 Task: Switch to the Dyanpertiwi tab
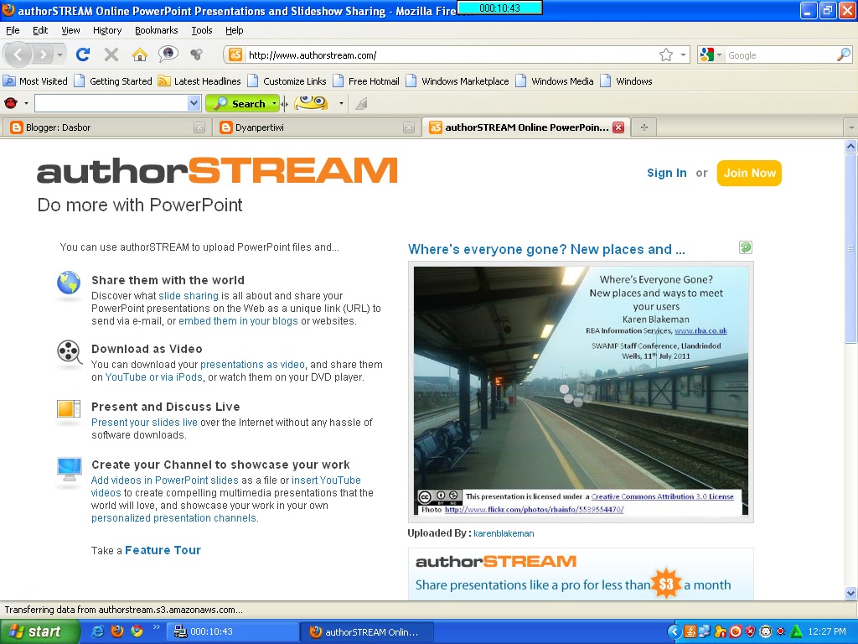(316, 127)
